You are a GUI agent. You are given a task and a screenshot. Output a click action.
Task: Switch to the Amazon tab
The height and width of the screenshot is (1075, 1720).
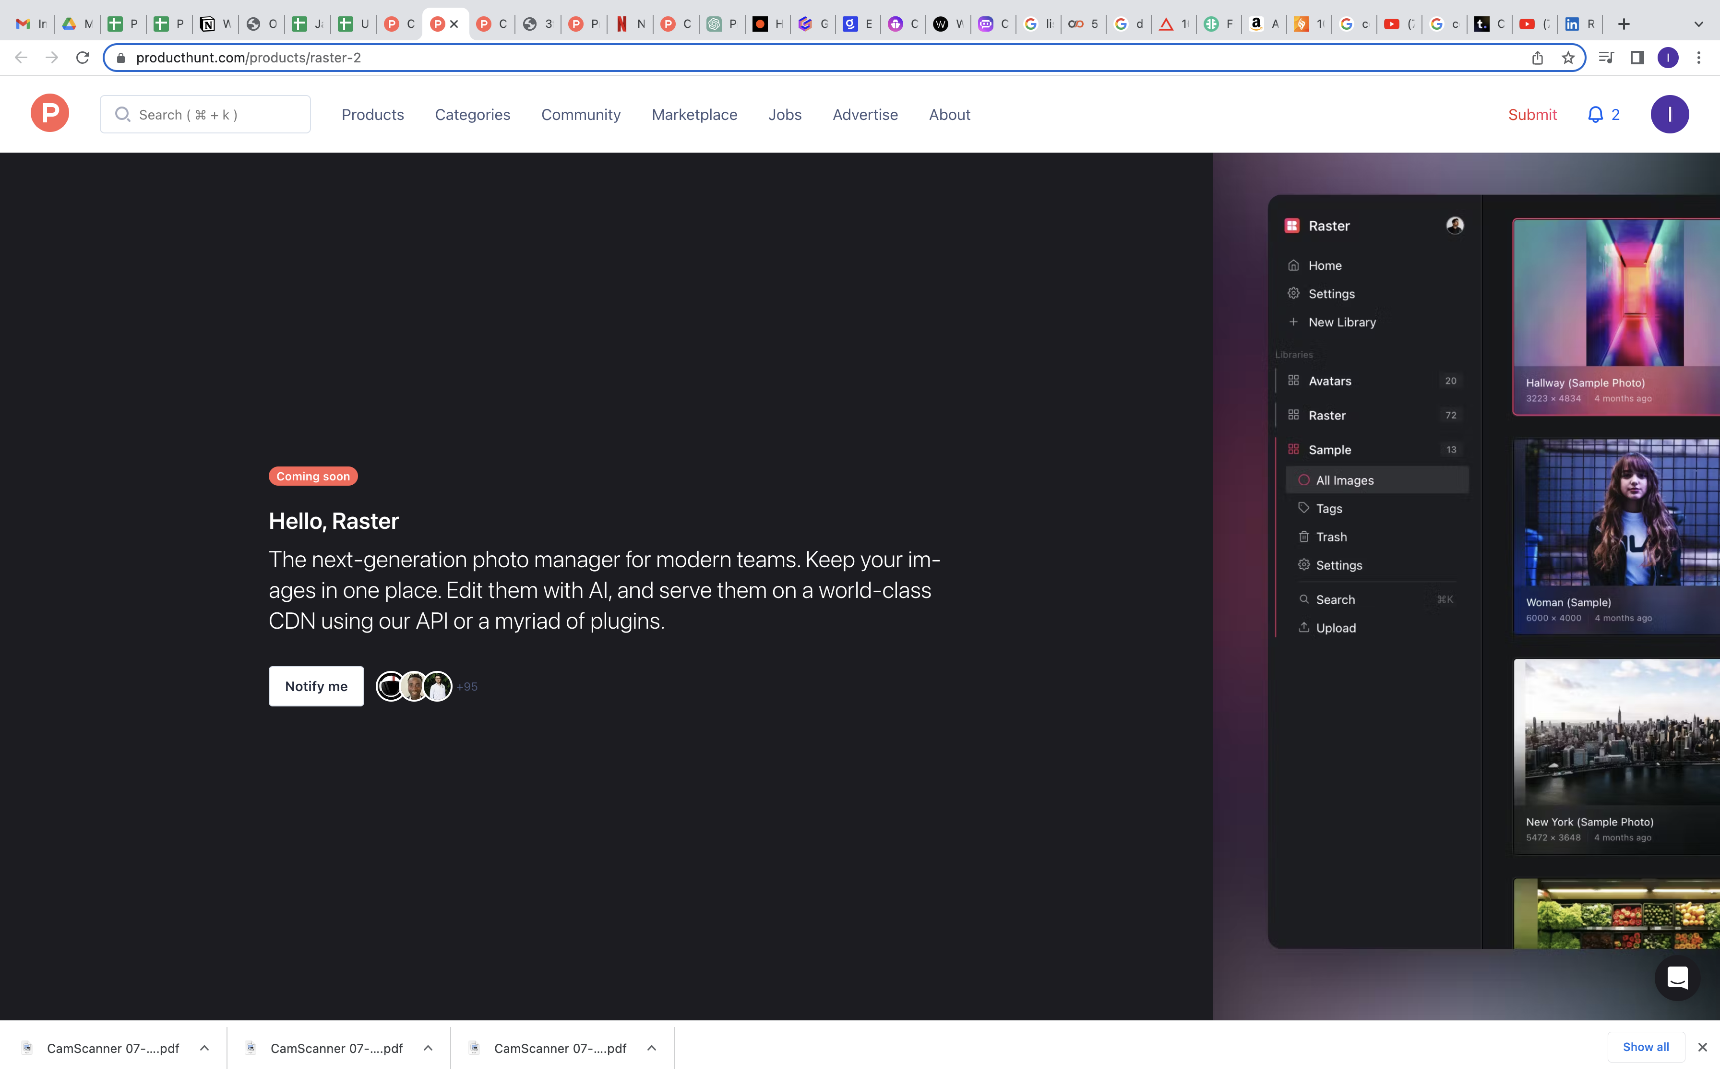1265,24
